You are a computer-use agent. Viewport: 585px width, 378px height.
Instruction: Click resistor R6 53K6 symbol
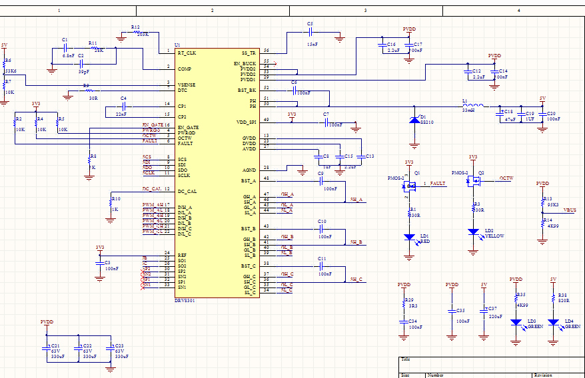pos(4,64)
